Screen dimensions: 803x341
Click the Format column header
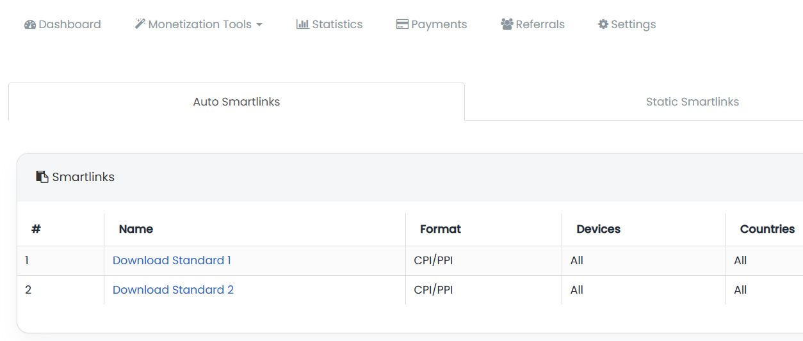click(x=441, y=229)
